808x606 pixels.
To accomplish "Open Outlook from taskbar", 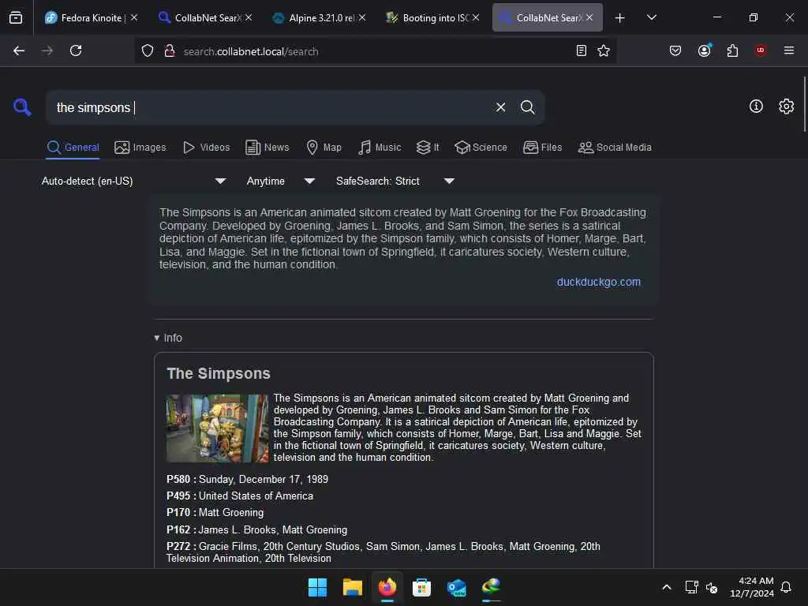I will click(457, 587).
